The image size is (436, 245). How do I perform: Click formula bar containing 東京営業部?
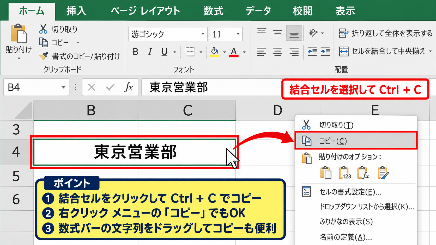tap(211, 87)
